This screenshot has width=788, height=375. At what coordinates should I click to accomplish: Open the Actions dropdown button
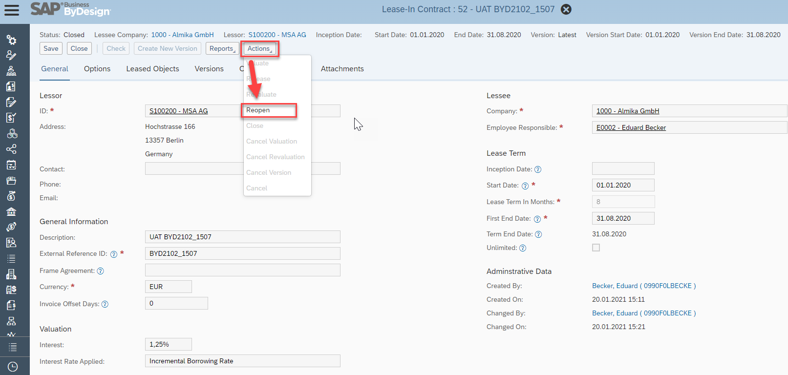click(260, 48)
